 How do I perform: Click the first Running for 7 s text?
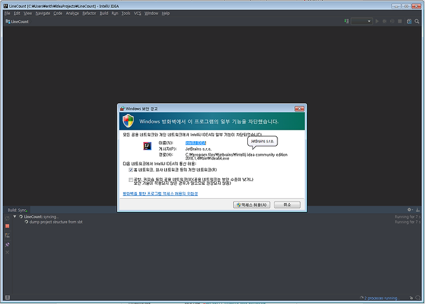(408, 217)
